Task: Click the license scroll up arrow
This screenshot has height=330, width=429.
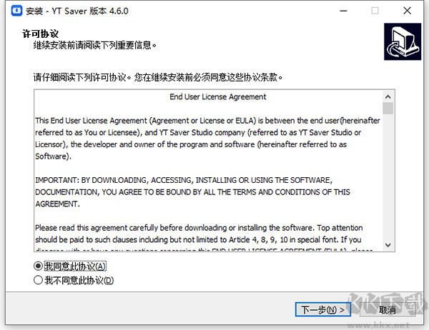Action: point(388,96)
